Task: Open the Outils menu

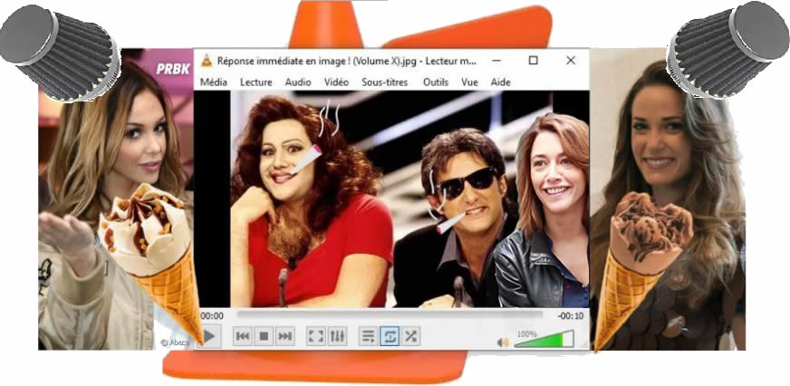Action: coord(436,82)
